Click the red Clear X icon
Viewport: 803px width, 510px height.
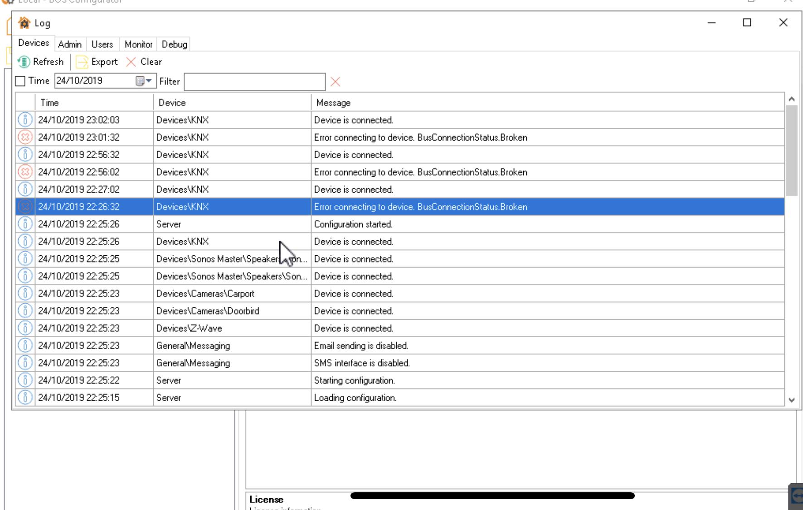point(131,62)
